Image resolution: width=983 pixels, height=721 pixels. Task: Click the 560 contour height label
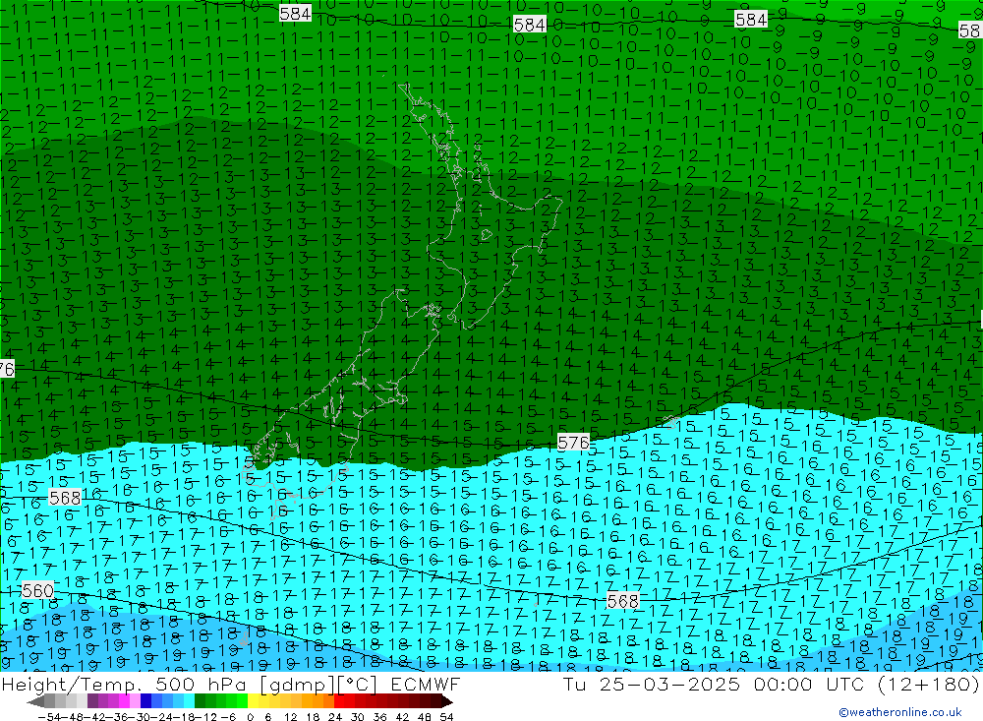coord(37,590)
